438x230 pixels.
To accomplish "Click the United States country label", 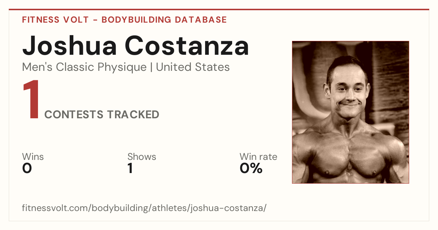I will [193, 67].
